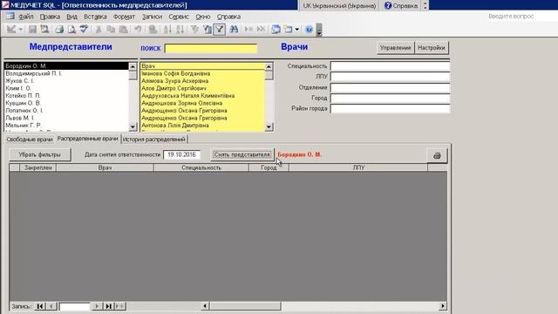Click the New Record toolbar icon
Image resolution: width=558 pixels, height=314 pixels.
coord(248,29)
